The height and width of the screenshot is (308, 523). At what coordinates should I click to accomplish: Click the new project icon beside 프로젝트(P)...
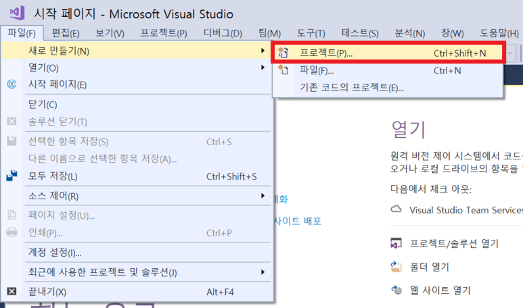coord(283,53)
